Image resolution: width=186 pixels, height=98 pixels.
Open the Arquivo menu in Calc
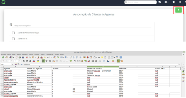4,54
